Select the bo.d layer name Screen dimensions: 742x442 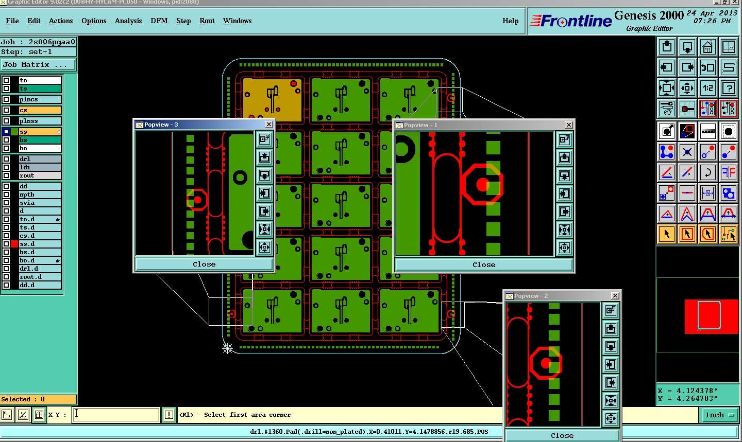click(40, 260)
